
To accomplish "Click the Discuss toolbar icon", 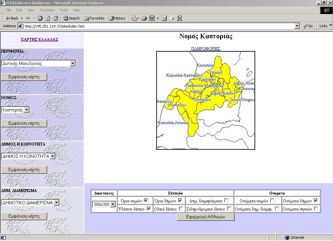I will (164, 18).
